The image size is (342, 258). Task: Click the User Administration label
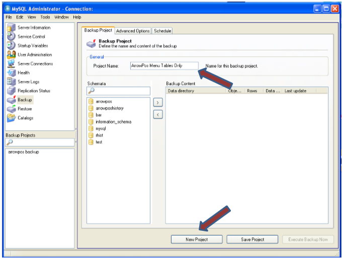pyautogui.click(x=35, y=54)
